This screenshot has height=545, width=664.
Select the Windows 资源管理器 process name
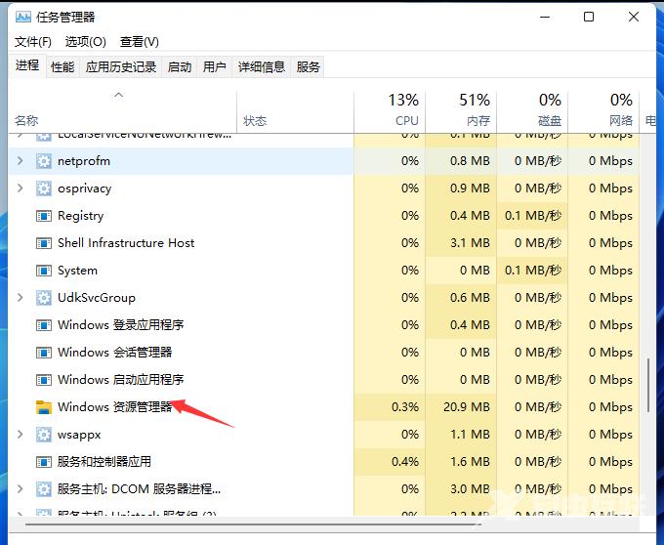tap(115, 407)
